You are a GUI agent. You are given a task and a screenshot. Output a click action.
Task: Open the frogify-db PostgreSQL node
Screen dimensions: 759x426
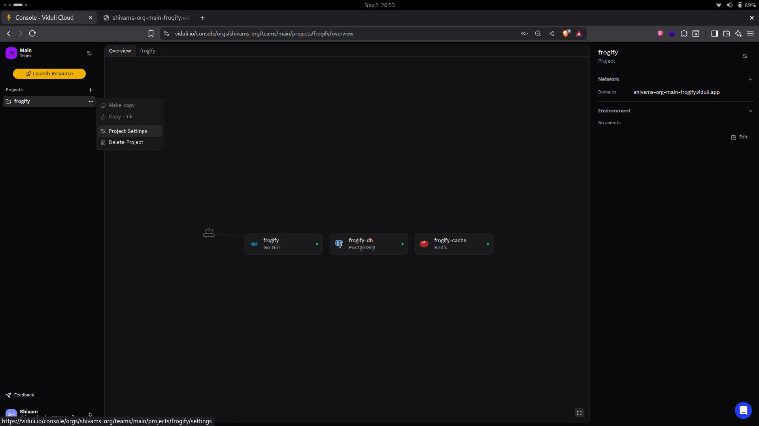tap(368, 244)
